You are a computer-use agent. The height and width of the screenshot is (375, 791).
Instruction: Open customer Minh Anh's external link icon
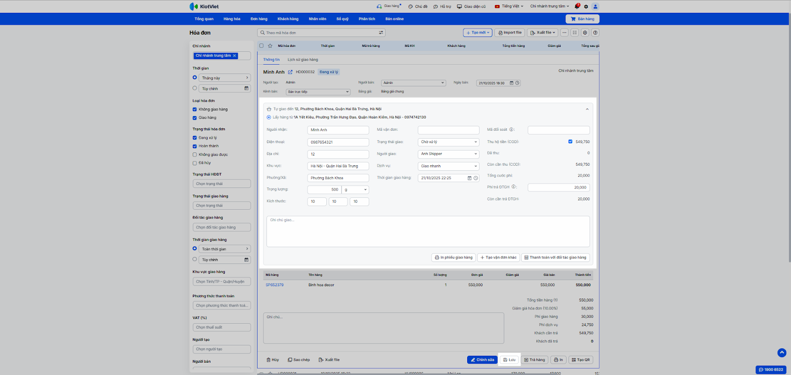pyautogui.click(x=290, y=72)
